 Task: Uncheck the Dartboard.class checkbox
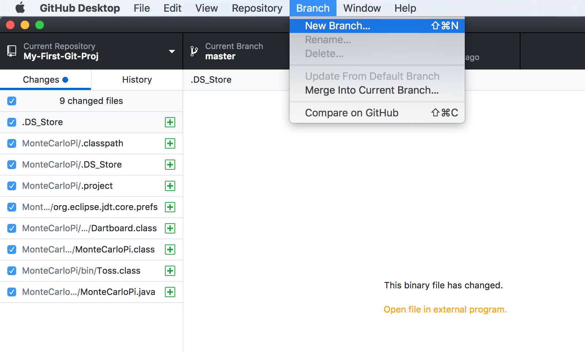(12, 228)
